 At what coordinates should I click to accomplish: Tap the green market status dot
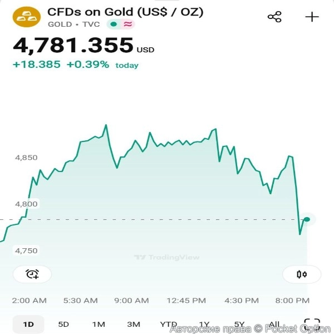114,24
